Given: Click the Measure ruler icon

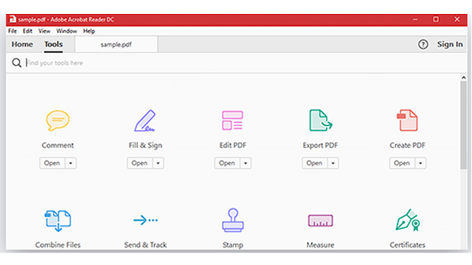Looking at the screenshot, I should pyautogui.click(x=320, y=221).
